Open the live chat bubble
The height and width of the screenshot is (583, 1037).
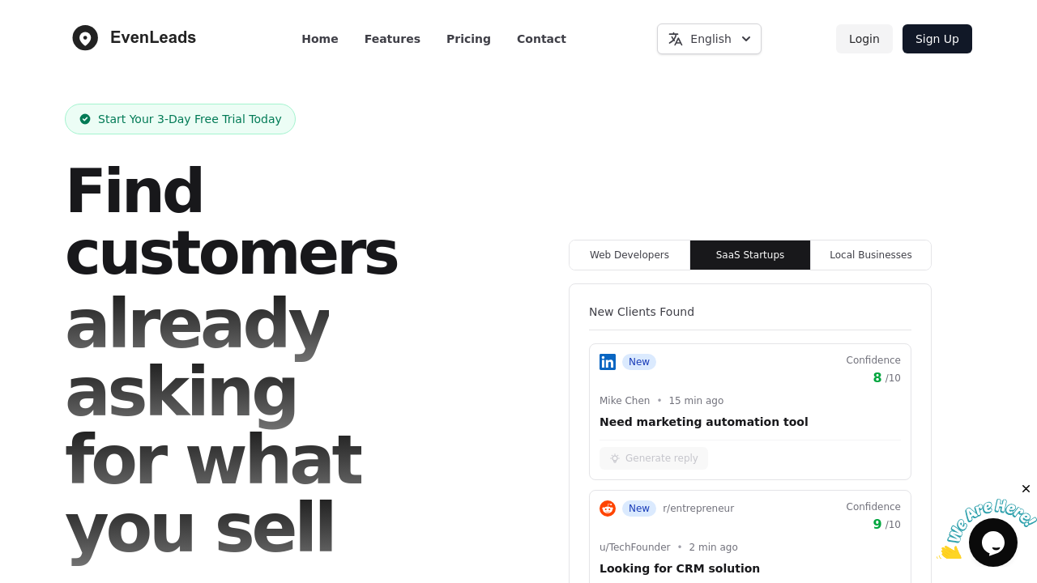click(992, 543)
